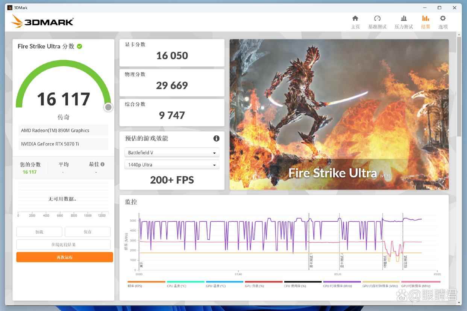This screenshot has width=467, height=311.
Task: Toggle the CPU 时钟频率 (MHz) legend swatch
Action: [x=342, y=282]
